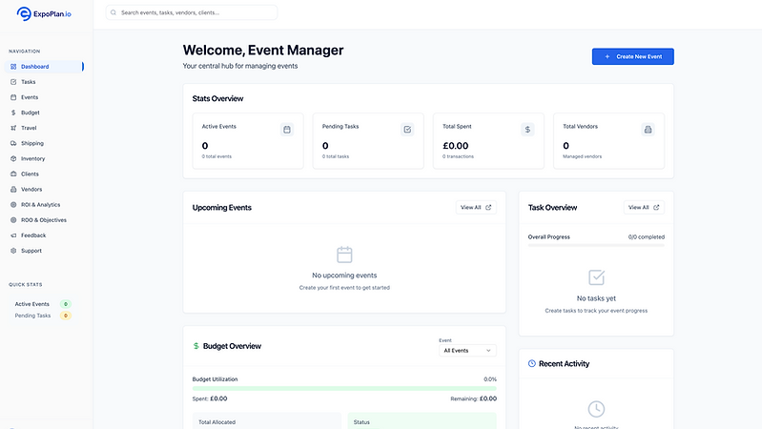Go to Dashboard in navigation

click(x=44, y=67)
